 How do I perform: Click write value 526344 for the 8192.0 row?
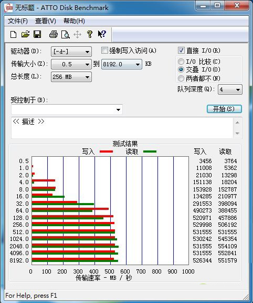click(202, 260)
